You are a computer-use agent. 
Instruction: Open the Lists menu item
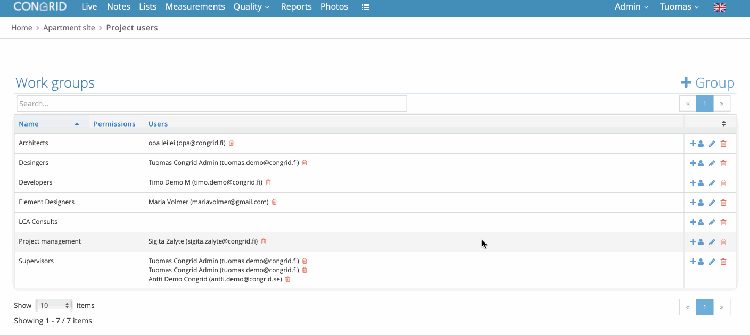148,7
